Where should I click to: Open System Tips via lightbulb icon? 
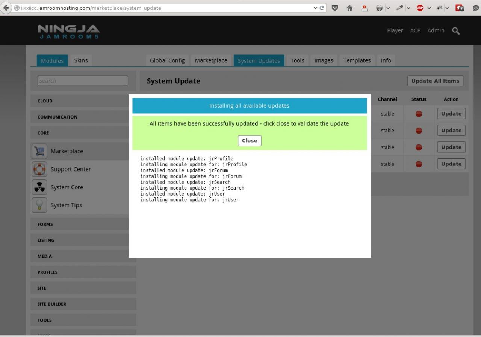click(x=39, y=205)
